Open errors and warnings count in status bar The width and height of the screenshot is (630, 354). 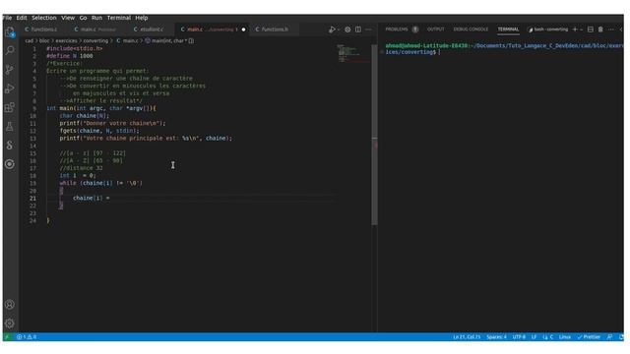(x=27, y=337)
